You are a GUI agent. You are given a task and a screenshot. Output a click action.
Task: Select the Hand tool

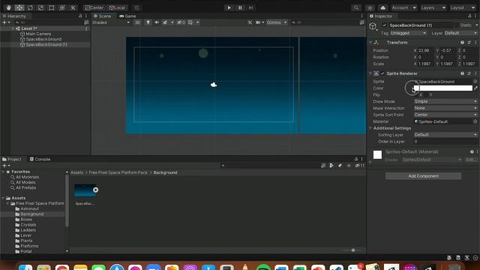tap(8, 7)
